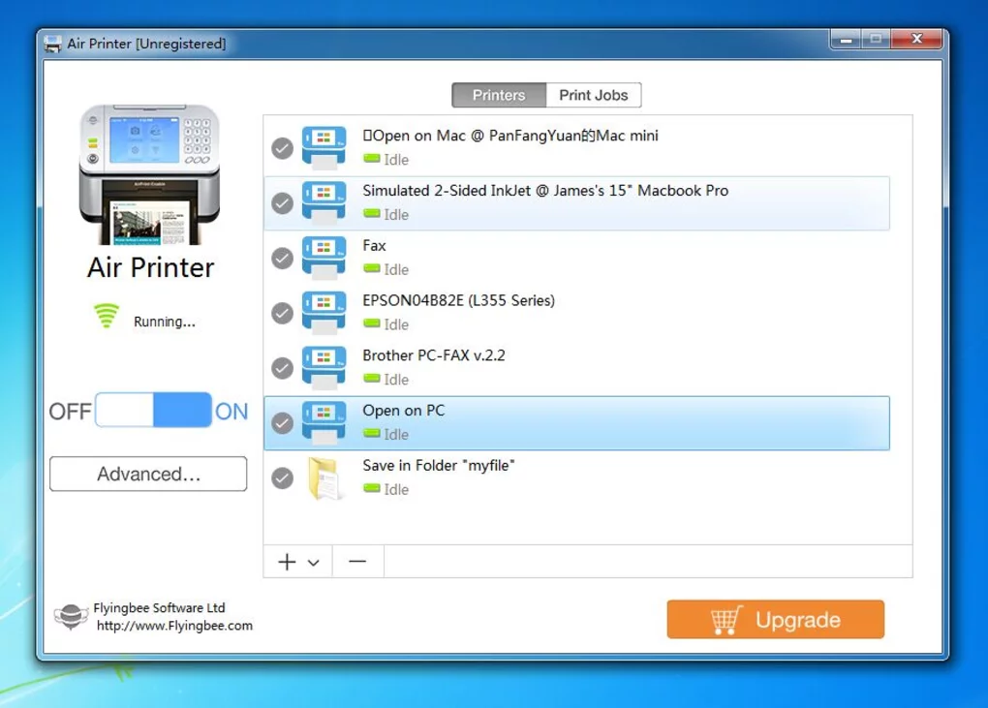Toggle checkmark for Open on Mac printer

282,148
